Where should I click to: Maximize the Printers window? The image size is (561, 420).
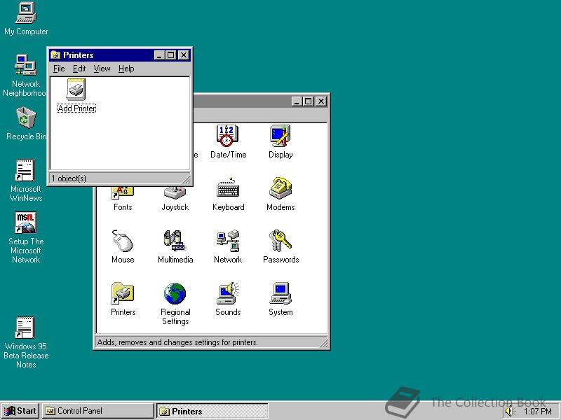170,55
